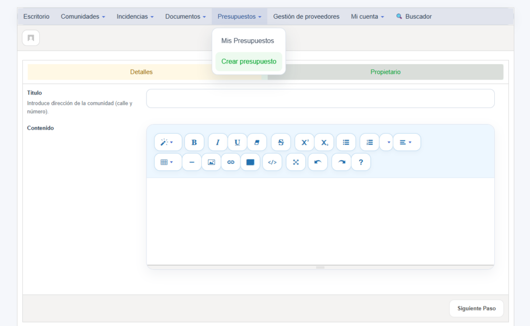
Task: Apply superscript formatting
Action: point(304,142)
